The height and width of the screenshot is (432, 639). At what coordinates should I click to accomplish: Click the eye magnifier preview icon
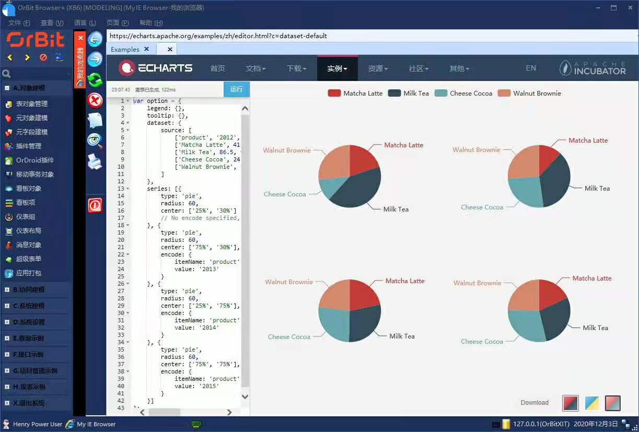coord(95,141)
